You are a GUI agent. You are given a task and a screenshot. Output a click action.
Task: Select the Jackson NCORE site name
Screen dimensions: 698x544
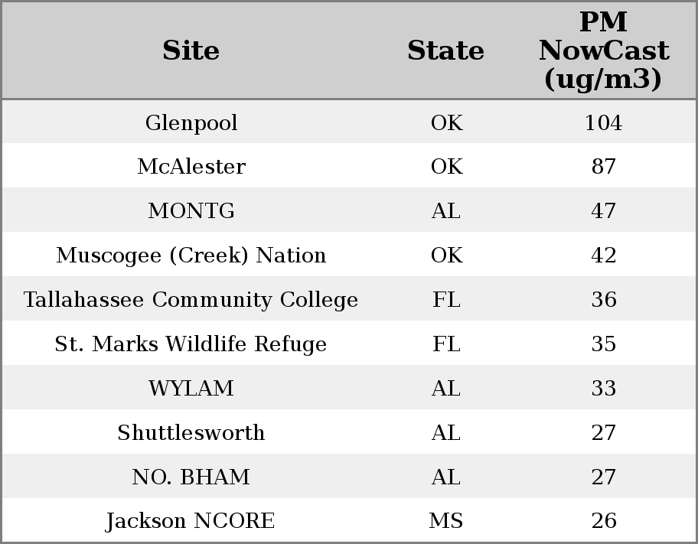pos(191,521)
